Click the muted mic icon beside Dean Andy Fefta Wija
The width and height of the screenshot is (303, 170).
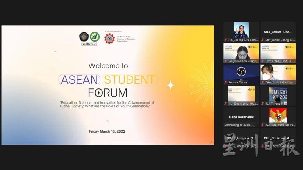click(262, 82)
